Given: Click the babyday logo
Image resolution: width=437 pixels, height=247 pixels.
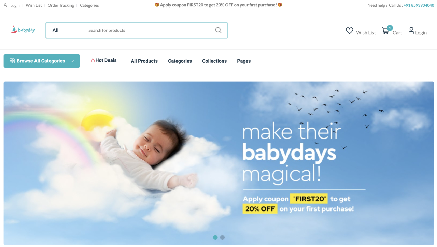Looking at the screenshot, I should pyautogui.click(x=23, y=30).
